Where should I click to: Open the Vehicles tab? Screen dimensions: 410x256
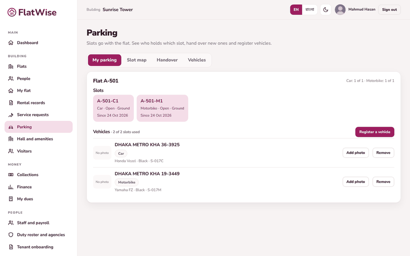click(197, 60)
